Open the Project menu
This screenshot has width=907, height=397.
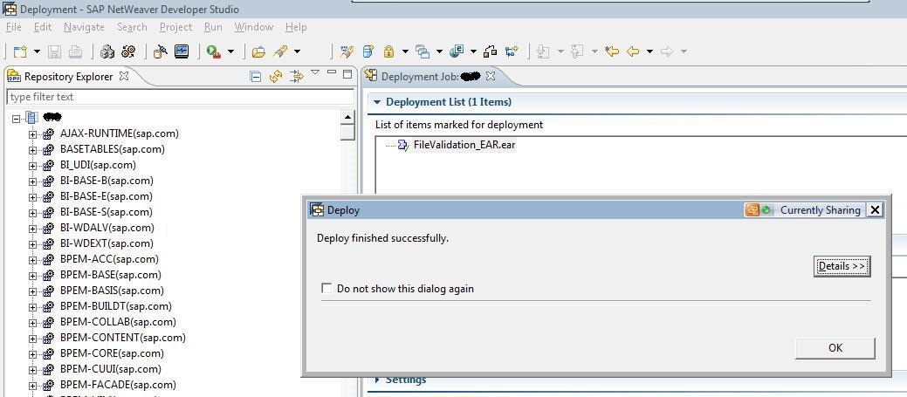(x=175, y=27)
